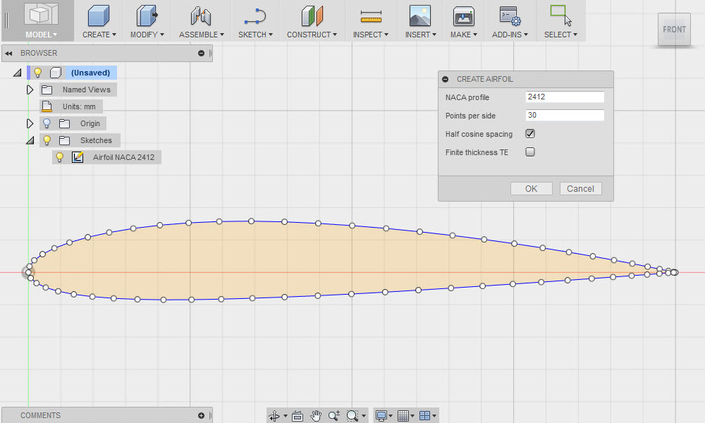
Task: Select the Pan hand tool
Action: point(316,416)
